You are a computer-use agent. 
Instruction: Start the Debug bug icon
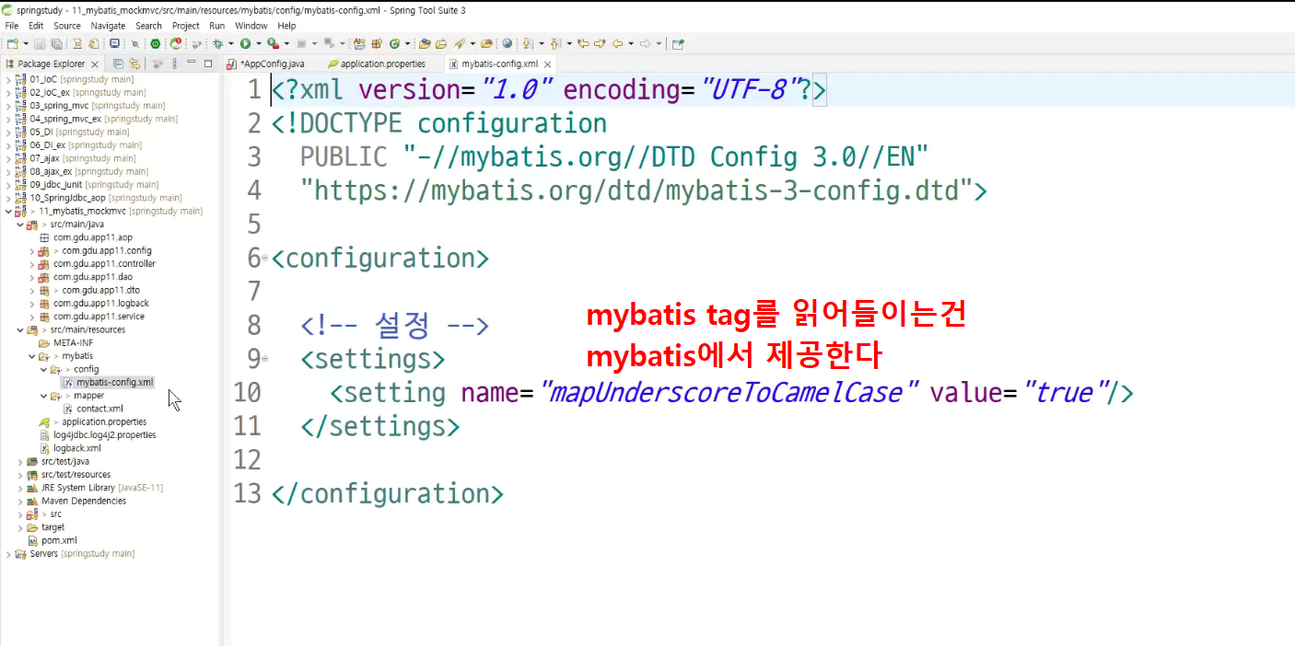(217, 43)
